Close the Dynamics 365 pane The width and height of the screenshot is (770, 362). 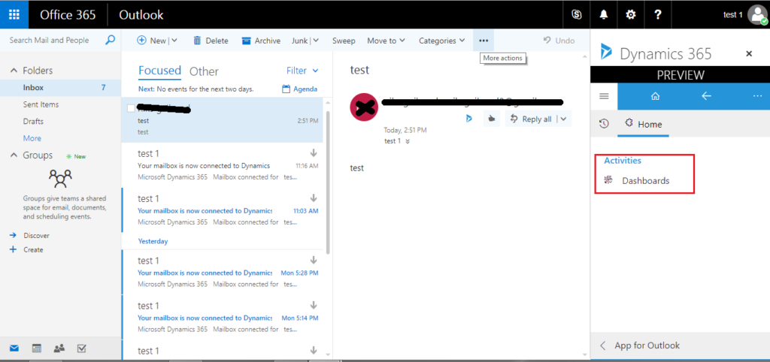(x=749, y=54)
